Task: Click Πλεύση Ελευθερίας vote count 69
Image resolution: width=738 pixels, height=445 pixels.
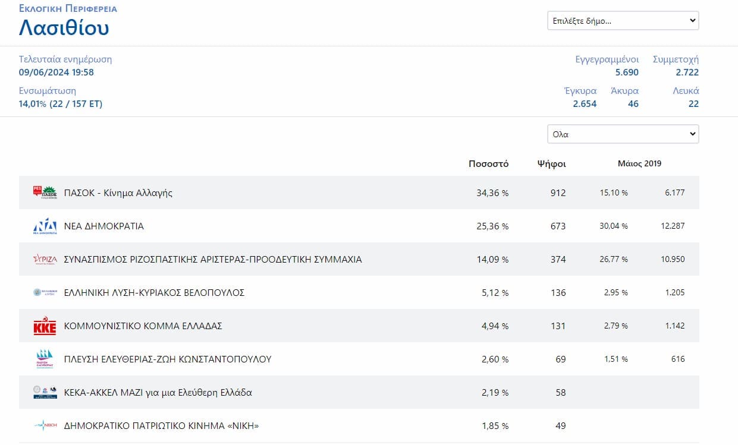Action: [561, 359]
